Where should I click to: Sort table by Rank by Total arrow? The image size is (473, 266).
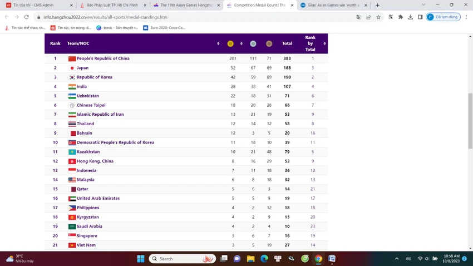324,44
